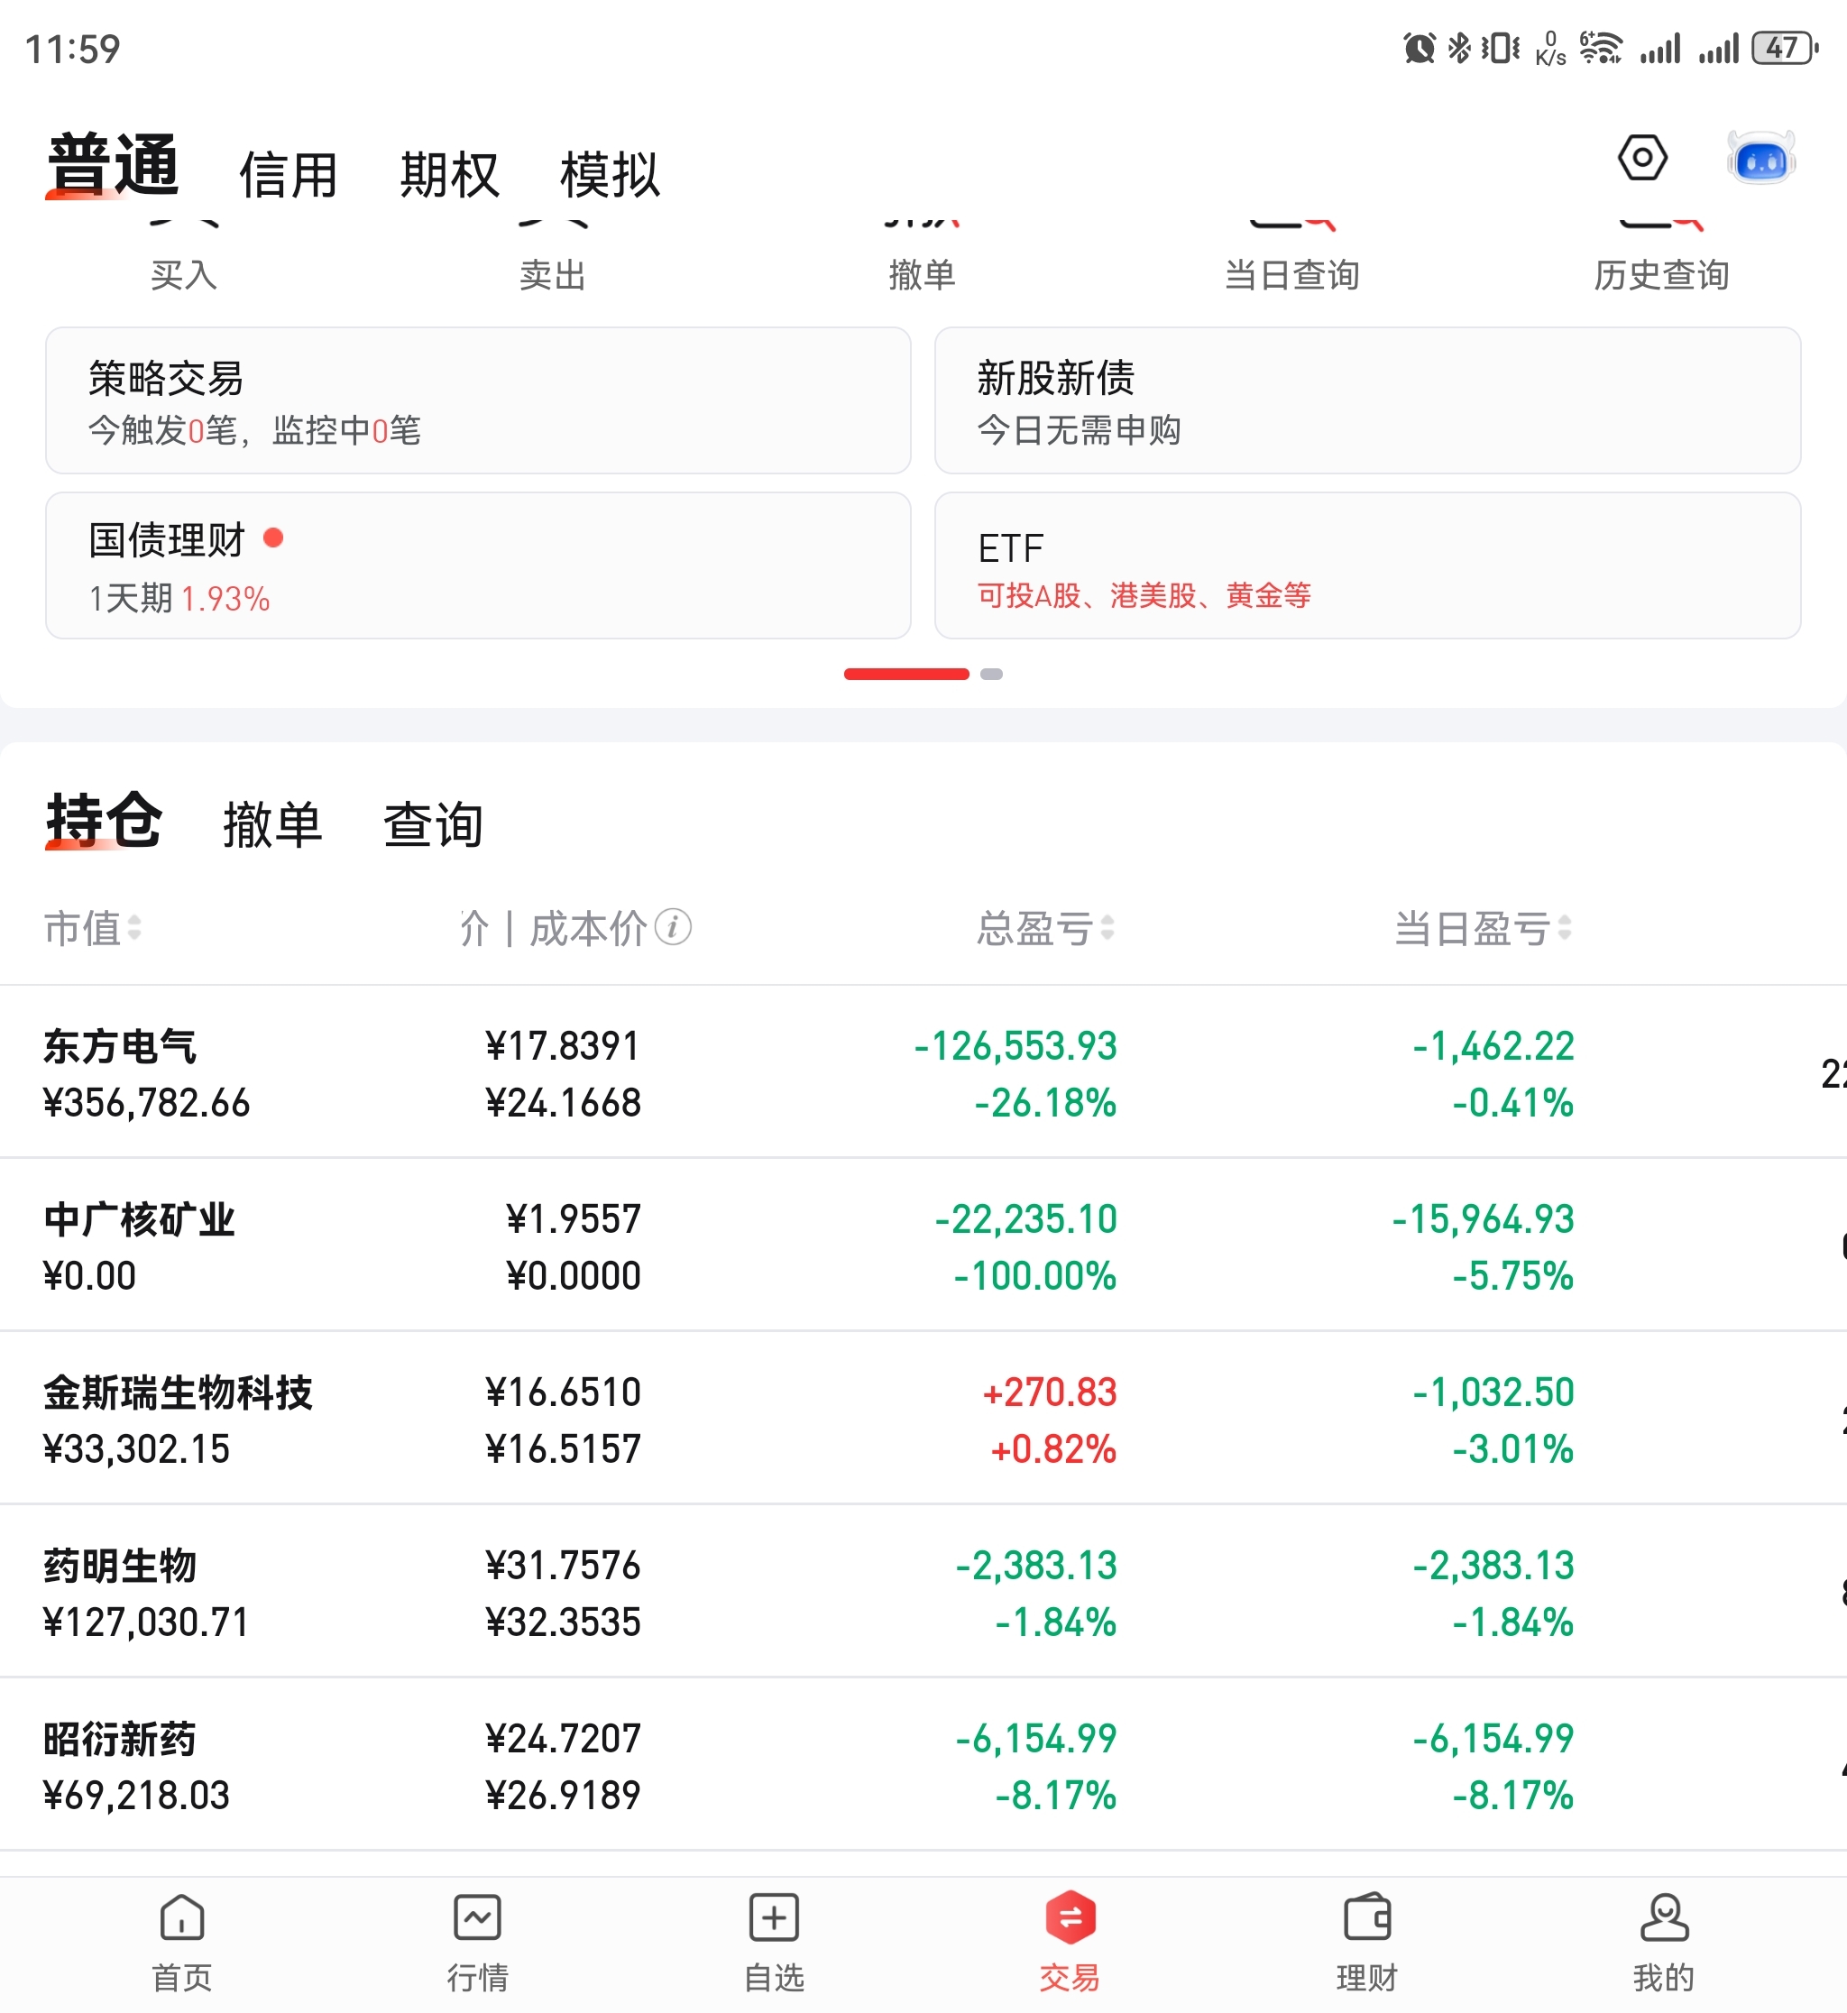Switch to the 信用 account tab

[x=289, y=175]
